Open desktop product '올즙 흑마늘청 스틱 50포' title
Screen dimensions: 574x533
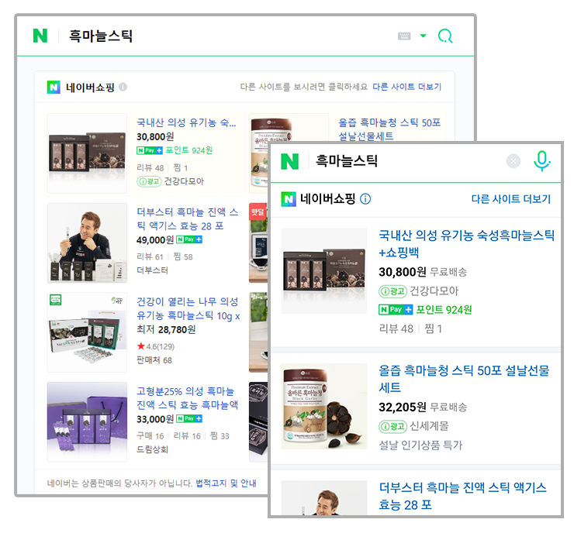[x=389, y=129]
